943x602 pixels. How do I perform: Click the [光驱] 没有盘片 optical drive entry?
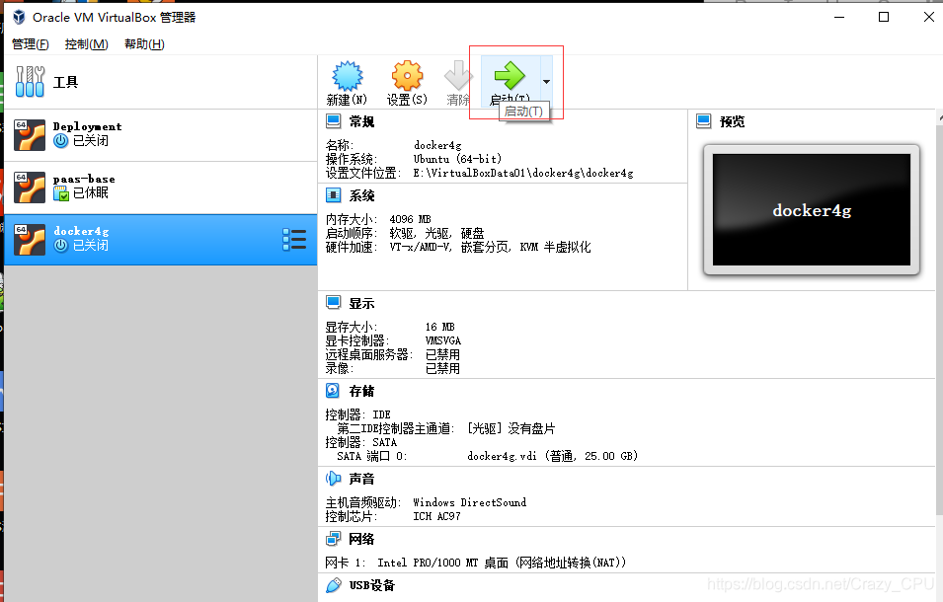(511, 428)
